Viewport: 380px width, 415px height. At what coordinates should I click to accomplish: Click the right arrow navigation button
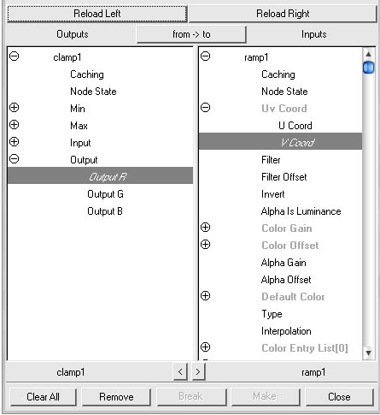(x=198, y=371)
